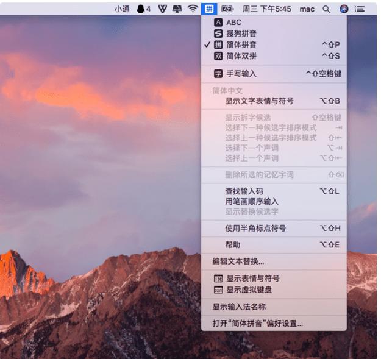Screen dimensions: 381x359
Task: Choose 查找输入码 menu entry
Action: (x=274, y=191)
